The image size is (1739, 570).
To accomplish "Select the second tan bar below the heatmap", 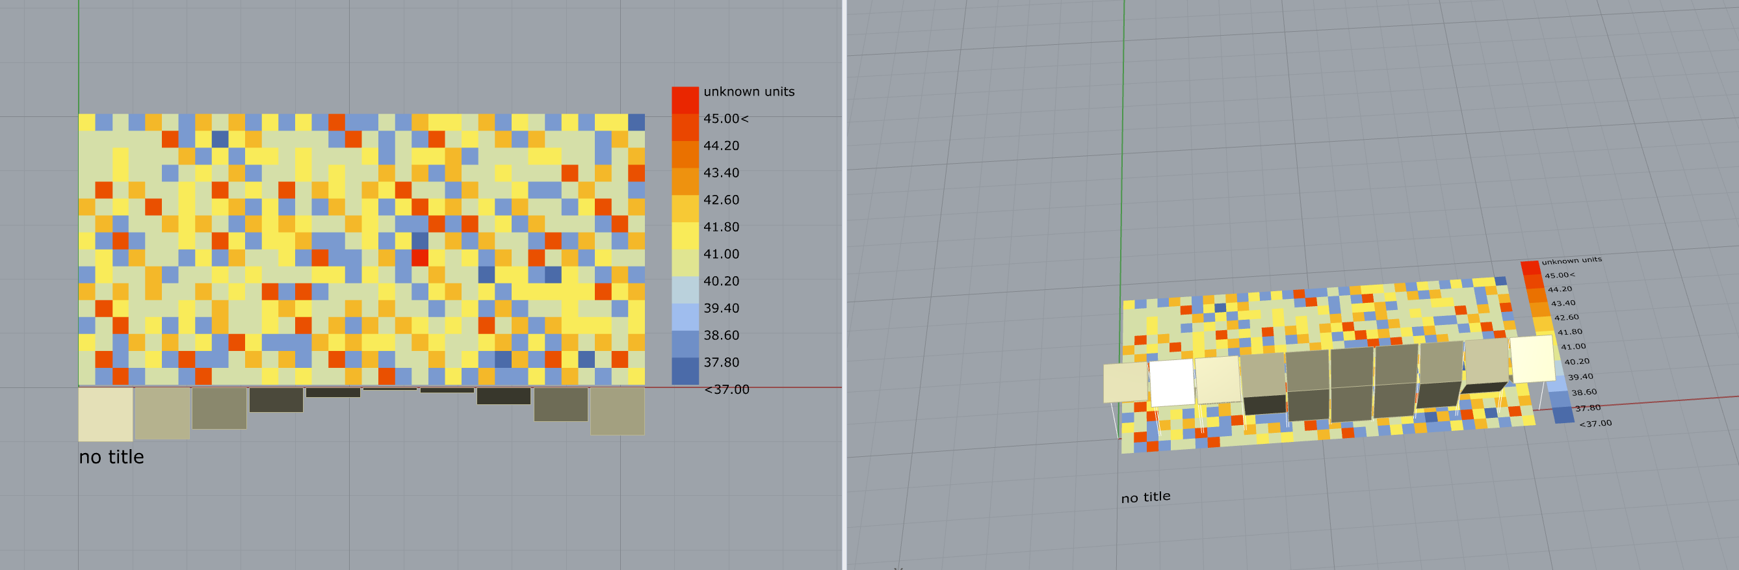I will point(162,413).
